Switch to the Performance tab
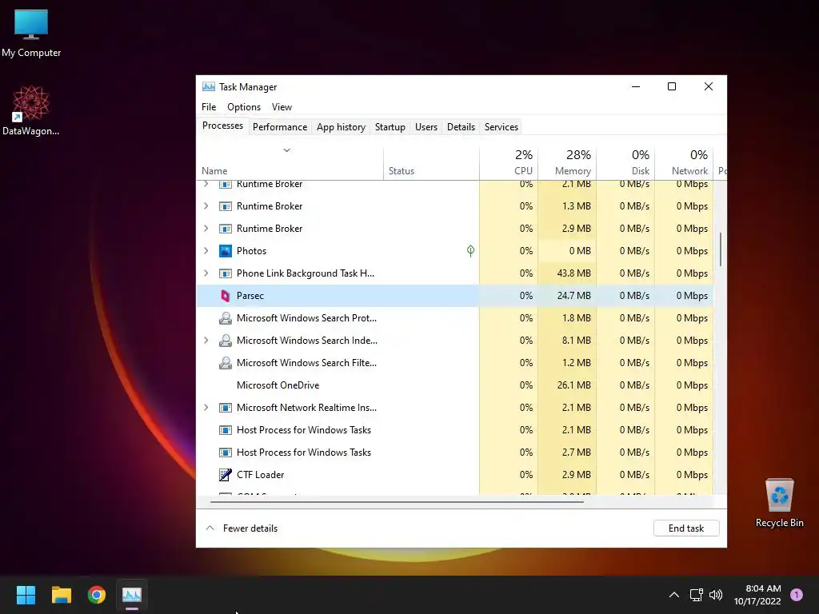 coord(280,127)
